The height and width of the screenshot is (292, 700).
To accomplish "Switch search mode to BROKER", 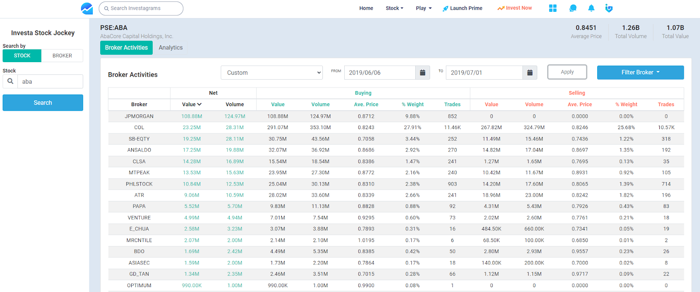I will pos(62,56).
